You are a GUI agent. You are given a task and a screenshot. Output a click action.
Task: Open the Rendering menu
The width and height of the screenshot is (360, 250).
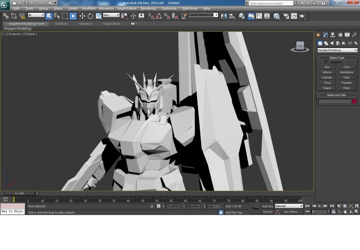click(148, 8)
